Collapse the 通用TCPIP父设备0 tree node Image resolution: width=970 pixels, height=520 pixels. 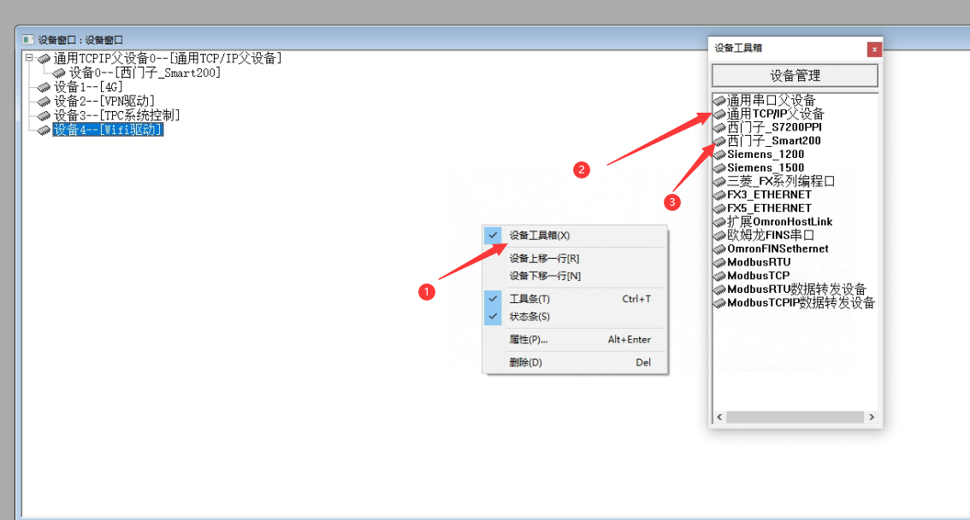[29, 58]
